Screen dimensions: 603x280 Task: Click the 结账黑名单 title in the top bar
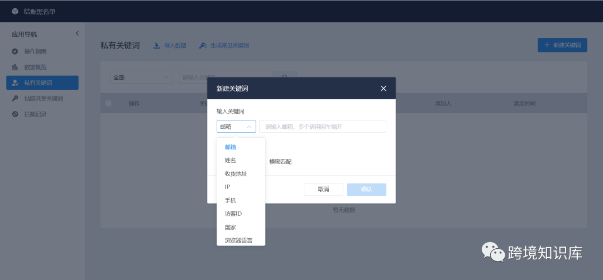point(40,12)
